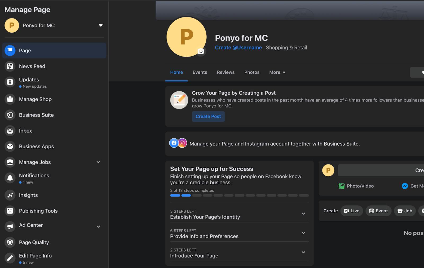
Task: Click Ponyo for MC avatar in sidebar header
Action: [12, 25]
